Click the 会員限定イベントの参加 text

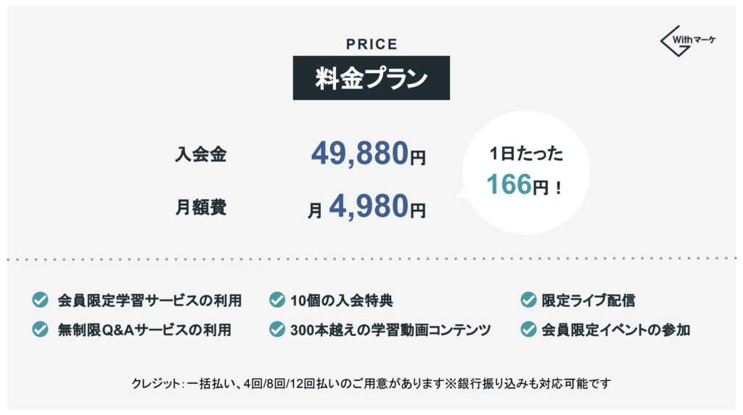click(x=615, y=330)
